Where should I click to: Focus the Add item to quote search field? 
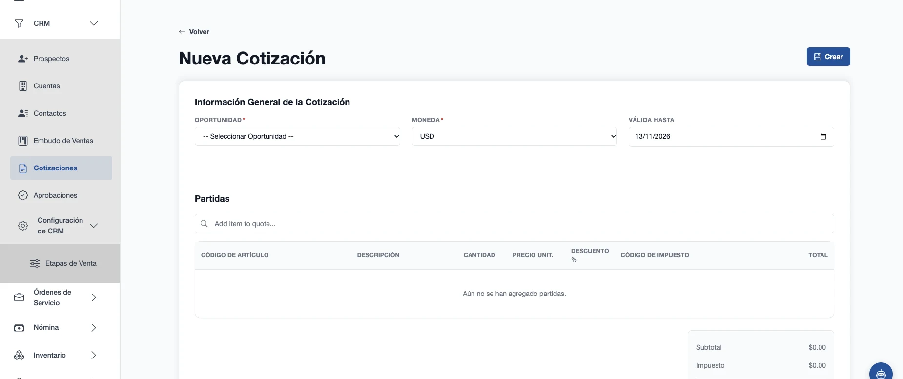(514, 224)
